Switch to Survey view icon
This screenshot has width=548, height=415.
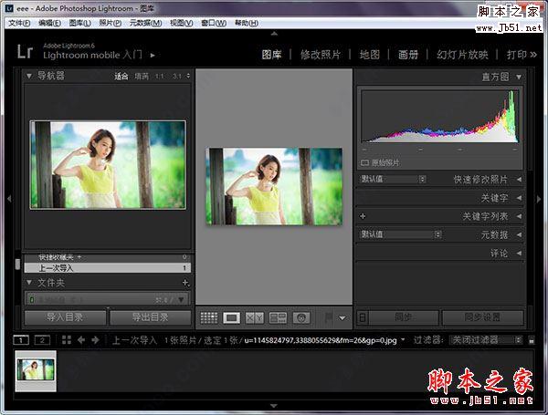[279, 317]
